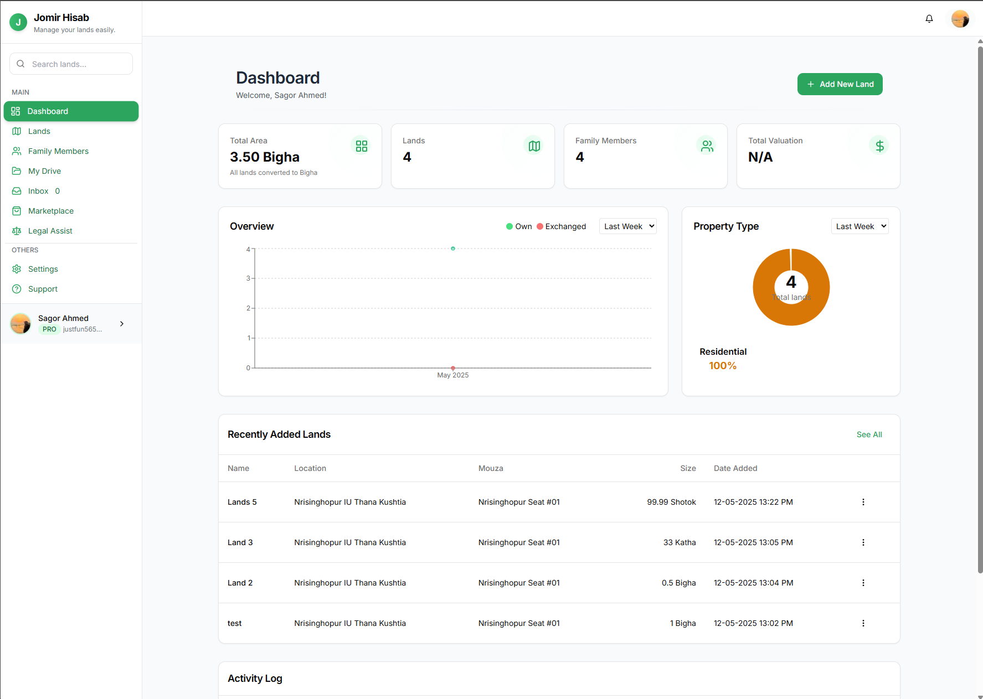Open the three-dot menu for test land

point(863,623)
